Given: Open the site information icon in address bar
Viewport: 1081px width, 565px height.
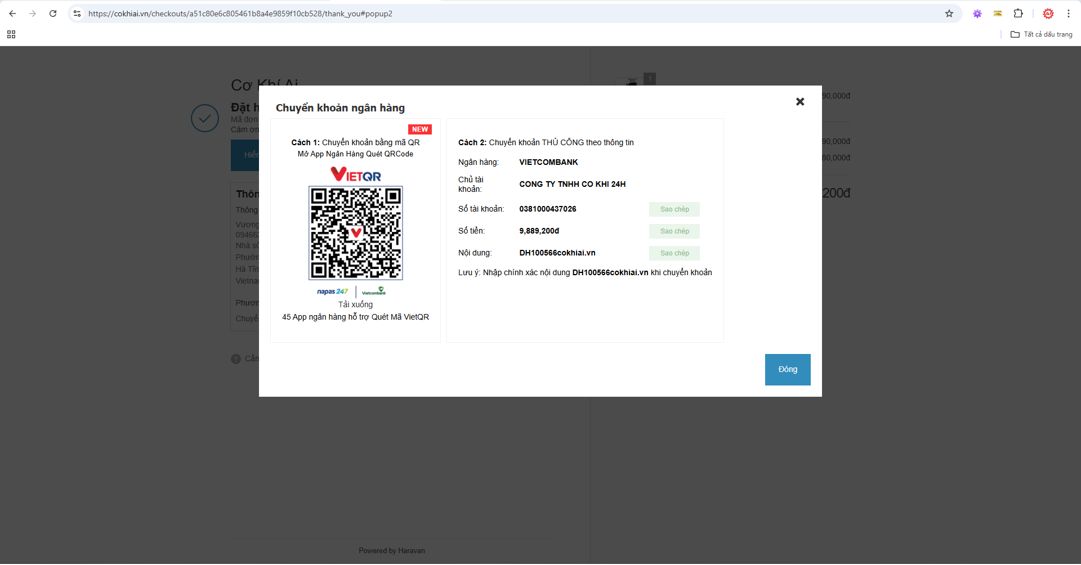Looking at the screenshot, I should click(x=77, y=14).
